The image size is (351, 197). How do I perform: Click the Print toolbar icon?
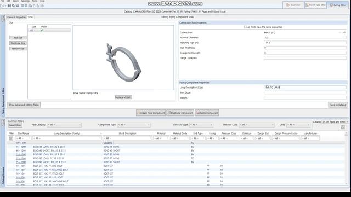[x=18, y=6]
